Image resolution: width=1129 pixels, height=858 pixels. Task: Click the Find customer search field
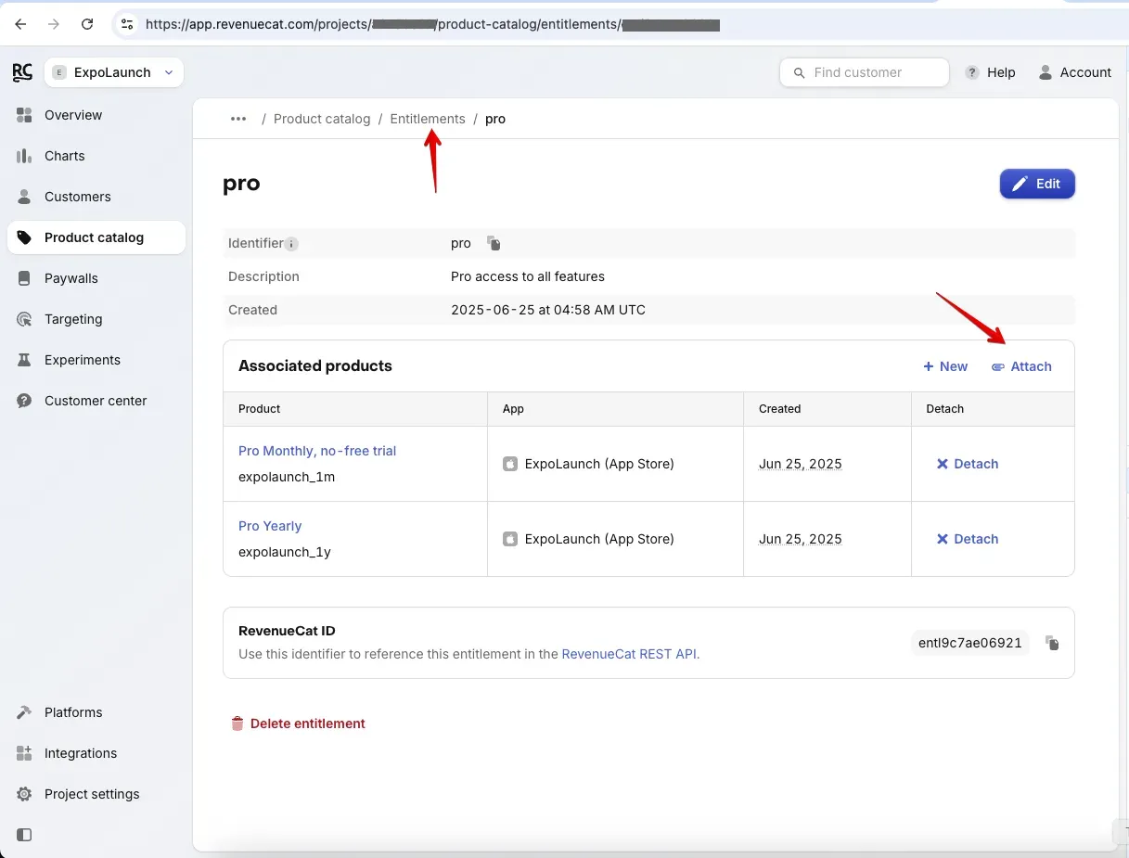(865, 72)
